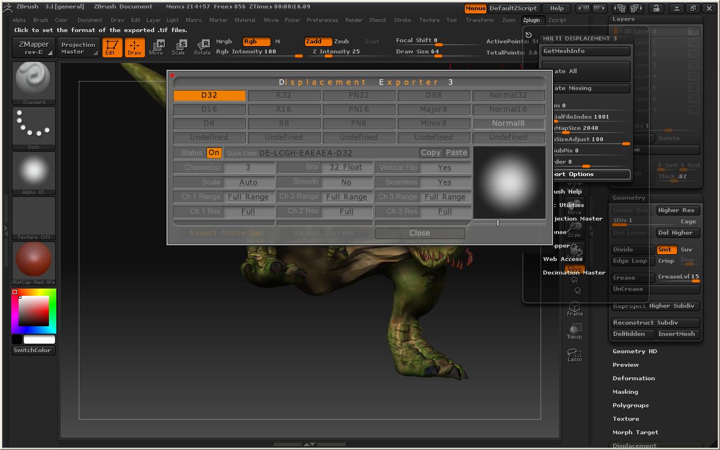Click the Frame icon in right shelf
The image size is (720, 450).
(574, 308)
